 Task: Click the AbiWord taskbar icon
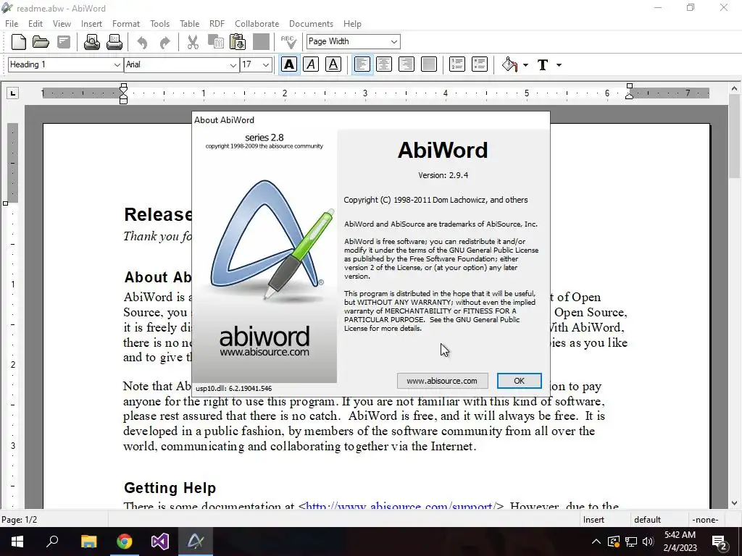[x=196, y=542]
